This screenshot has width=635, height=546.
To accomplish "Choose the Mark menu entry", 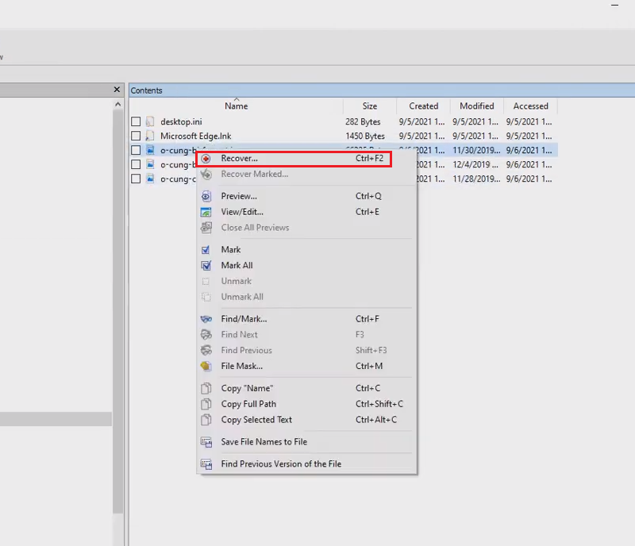I will pos(231,249).
